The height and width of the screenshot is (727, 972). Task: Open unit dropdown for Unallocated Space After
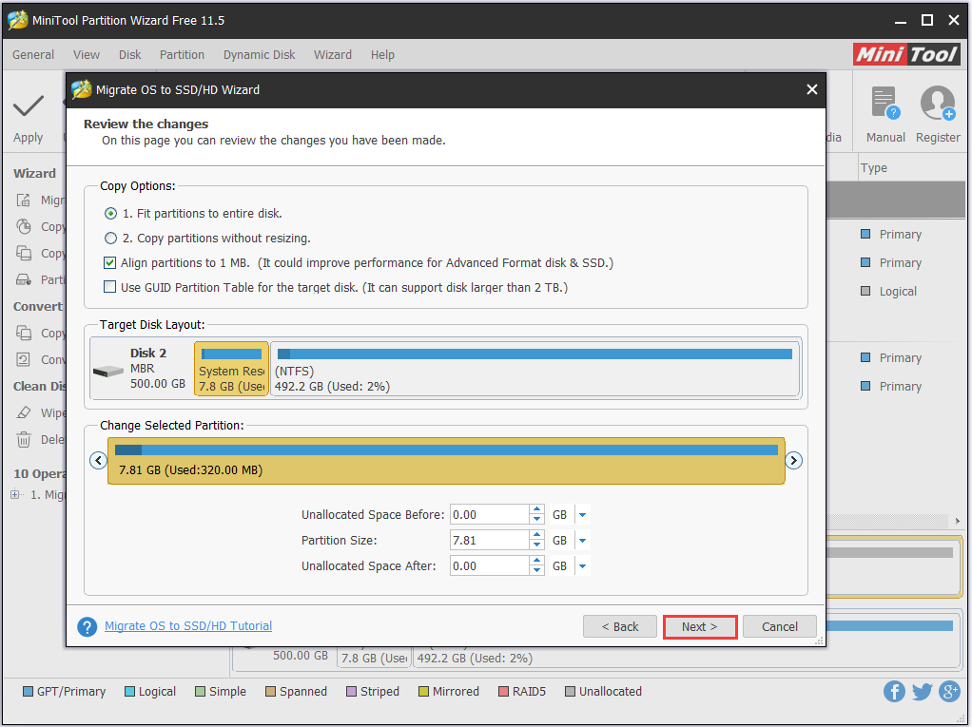coord(582,566)
